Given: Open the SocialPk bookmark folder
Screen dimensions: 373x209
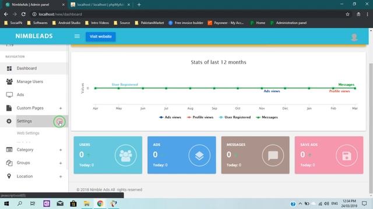Looking at the screenshot, I should click(13, 23).
